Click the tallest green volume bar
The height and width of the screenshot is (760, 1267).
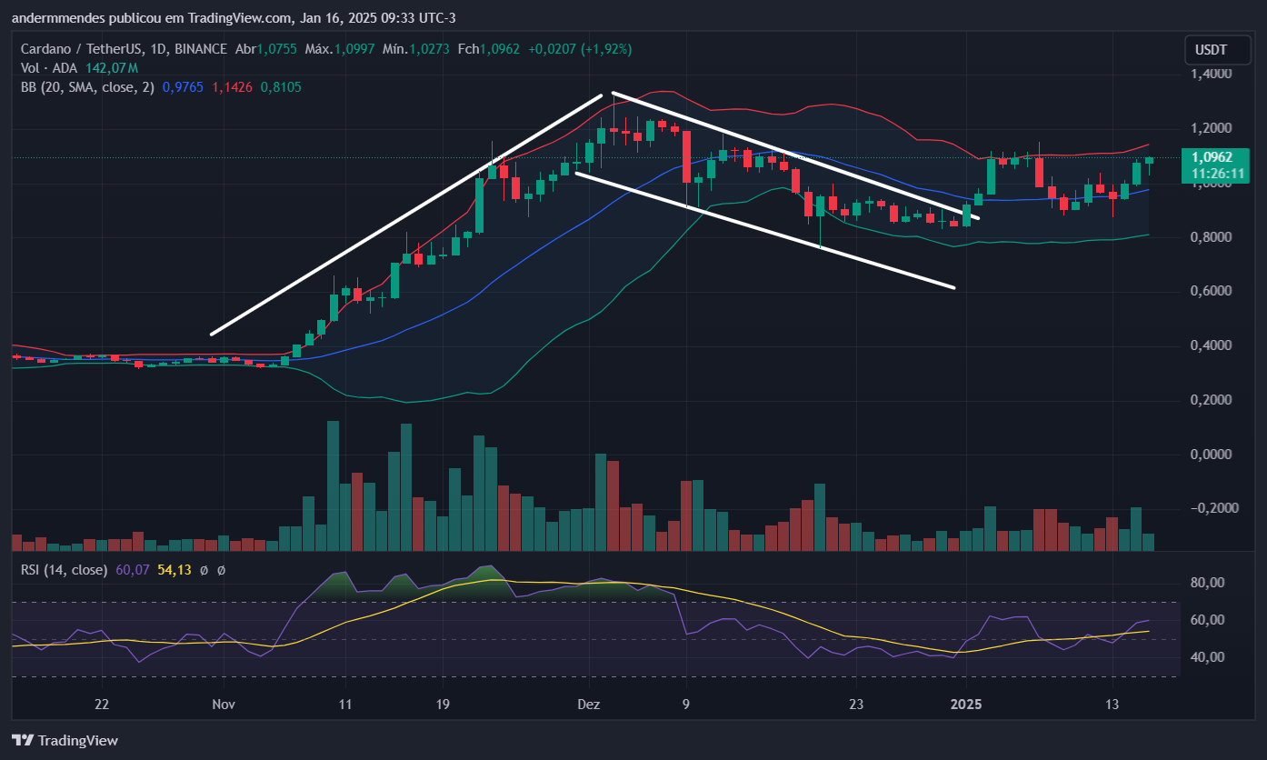pyautogui.click(x=334, y=485)
